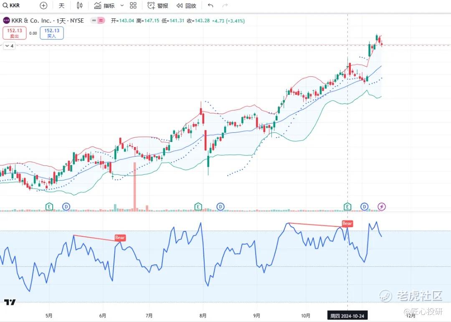This screenshot has height=322, width=451.
Task: Toggle the pink data mode indicator
Action: click(101, 20)
